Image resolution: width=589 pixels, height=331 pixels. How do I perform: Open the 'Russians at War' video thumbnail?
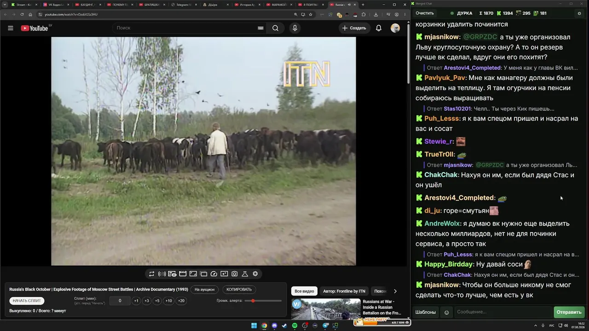[x=326, y=309]
